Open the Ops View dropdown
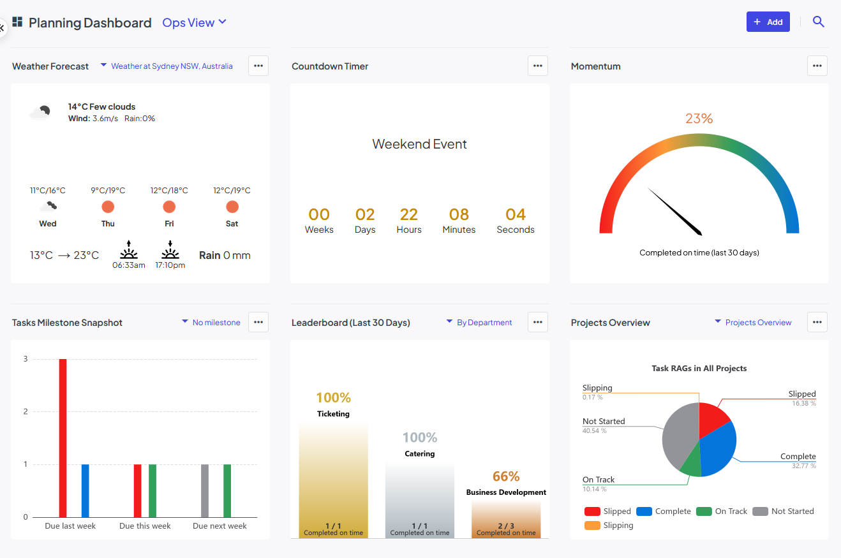The height and width of the screenshot is (558, 841). click(195, 22)
